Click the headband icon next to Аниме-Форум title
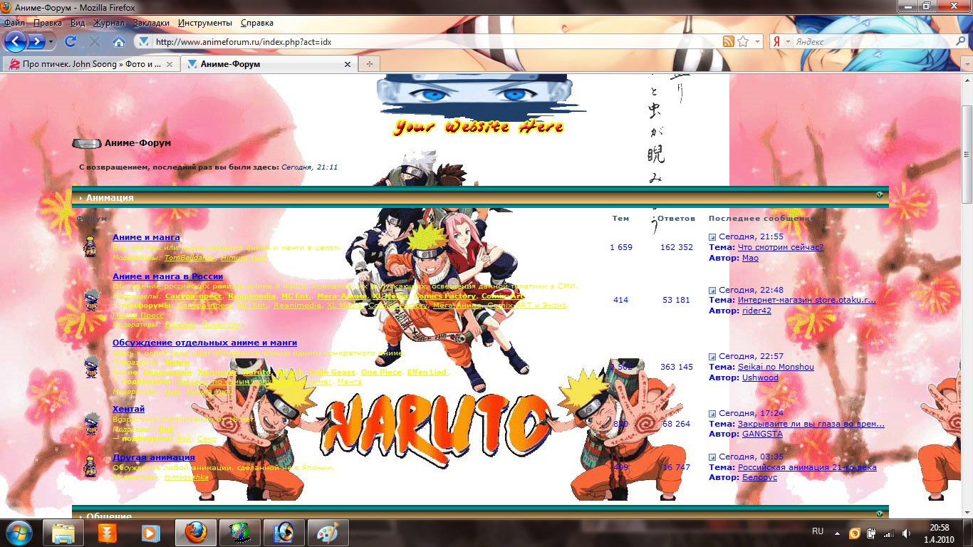Screen dimensions: 973x547 87,143
